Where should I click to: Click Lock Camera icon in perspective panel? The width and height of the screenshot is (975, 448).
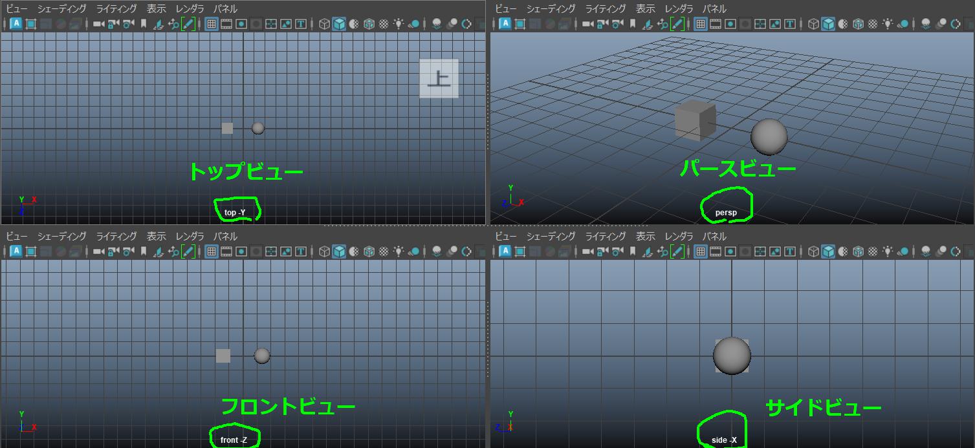[x=602, y=24]
